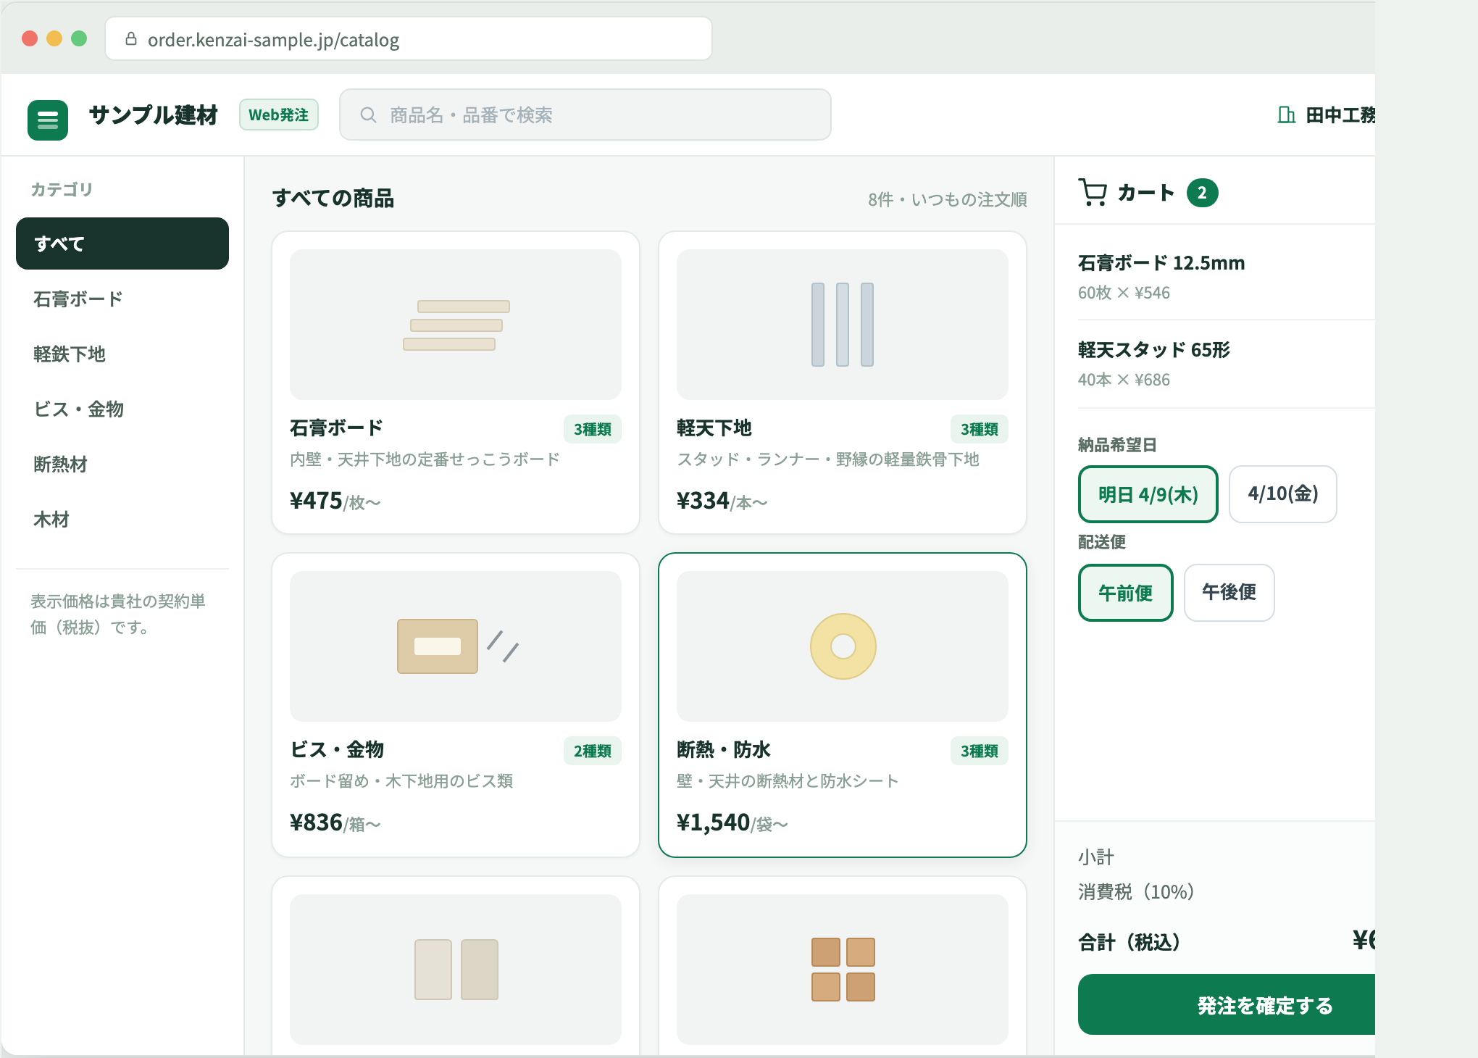Click the 石膏ボード card title
1478x1058 pixels.
click(x=336, y=428)
